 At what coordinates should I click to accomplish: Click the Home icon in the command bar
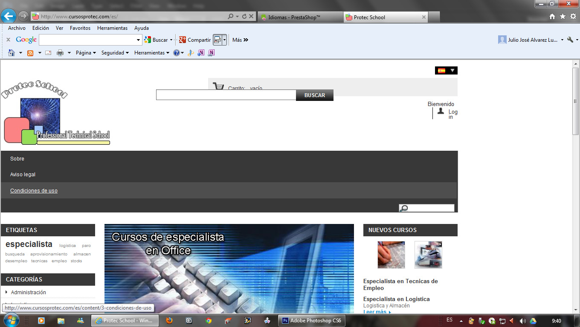pyautogui.click(x=12, y=53)
